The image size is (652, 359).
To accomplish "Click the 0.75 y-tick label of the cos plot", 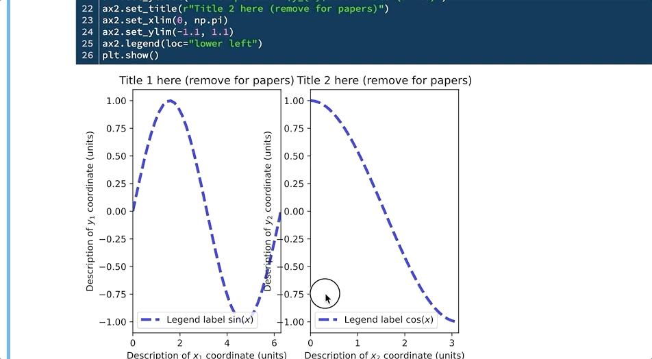I will coord(294,129).
